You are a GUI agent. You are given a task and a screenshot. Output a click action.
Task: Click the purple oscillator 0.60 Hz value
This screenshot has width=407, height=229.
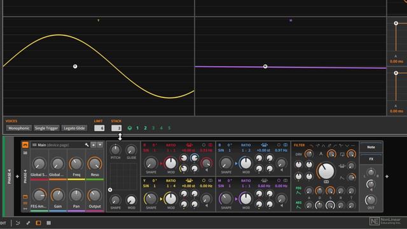pos(264,186)
